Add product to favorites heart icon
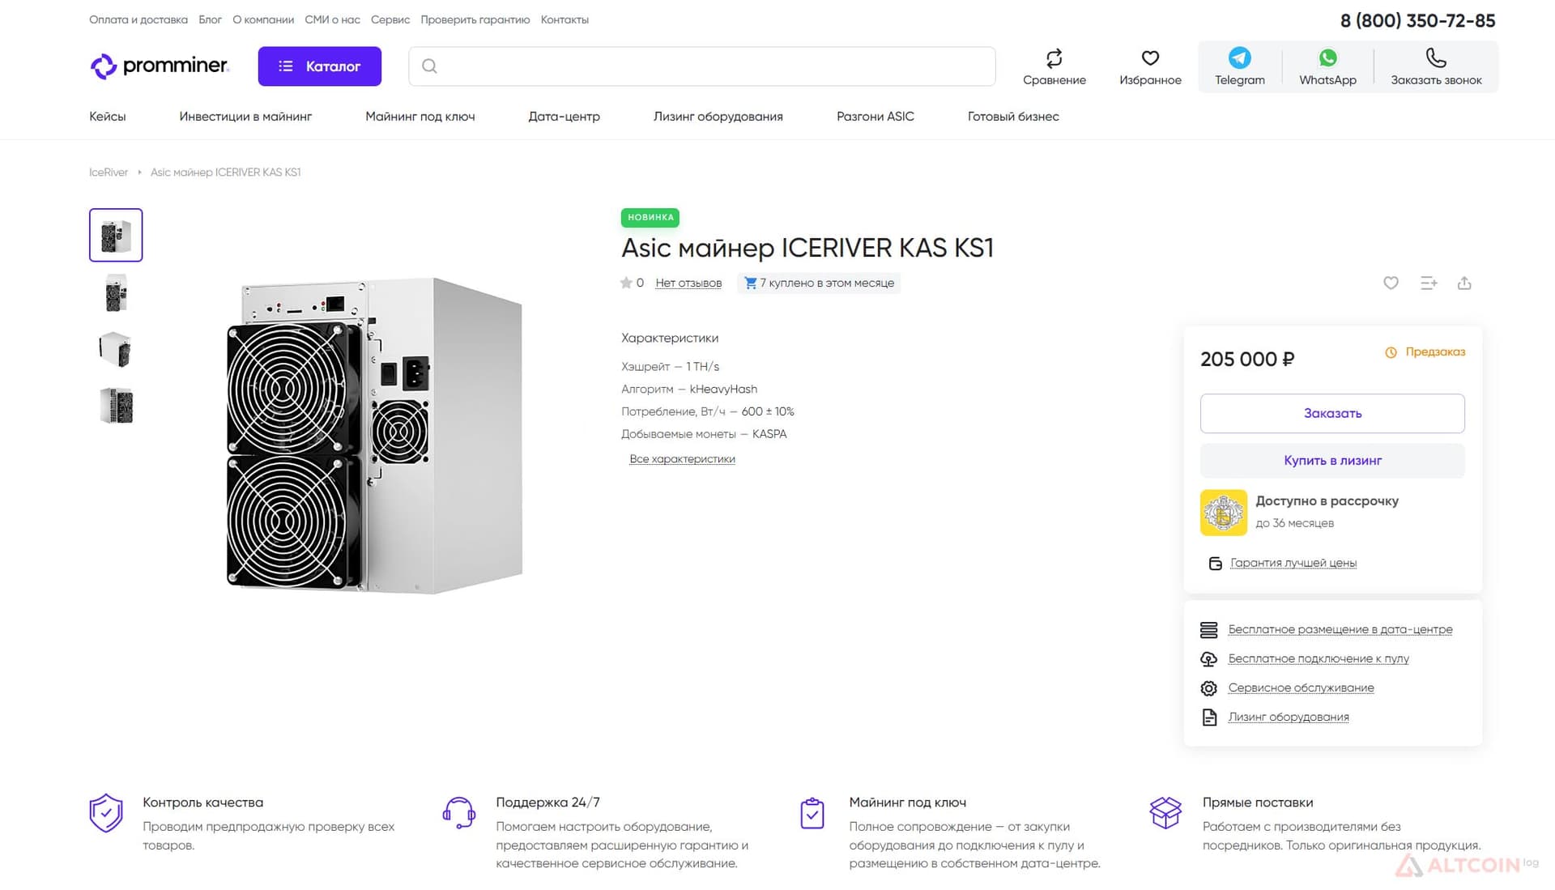The image size is (1555, 890). [x=1391, y=283]
